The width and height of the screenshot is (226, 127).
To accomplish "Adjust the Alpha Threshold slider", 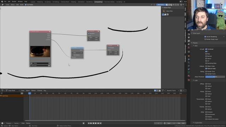I will 215,77.
